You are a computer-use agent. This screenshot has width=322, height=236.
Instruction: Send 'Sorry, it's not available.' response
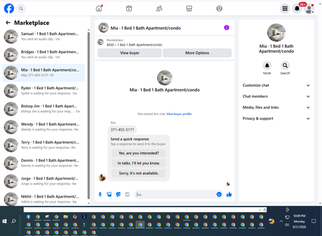click(x=138, y=173)
